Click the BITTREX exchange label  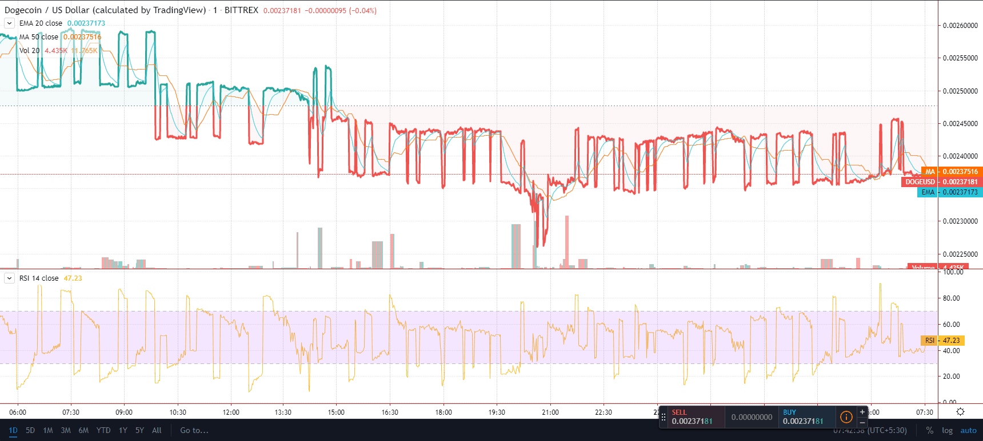click(x=241, y=10)
